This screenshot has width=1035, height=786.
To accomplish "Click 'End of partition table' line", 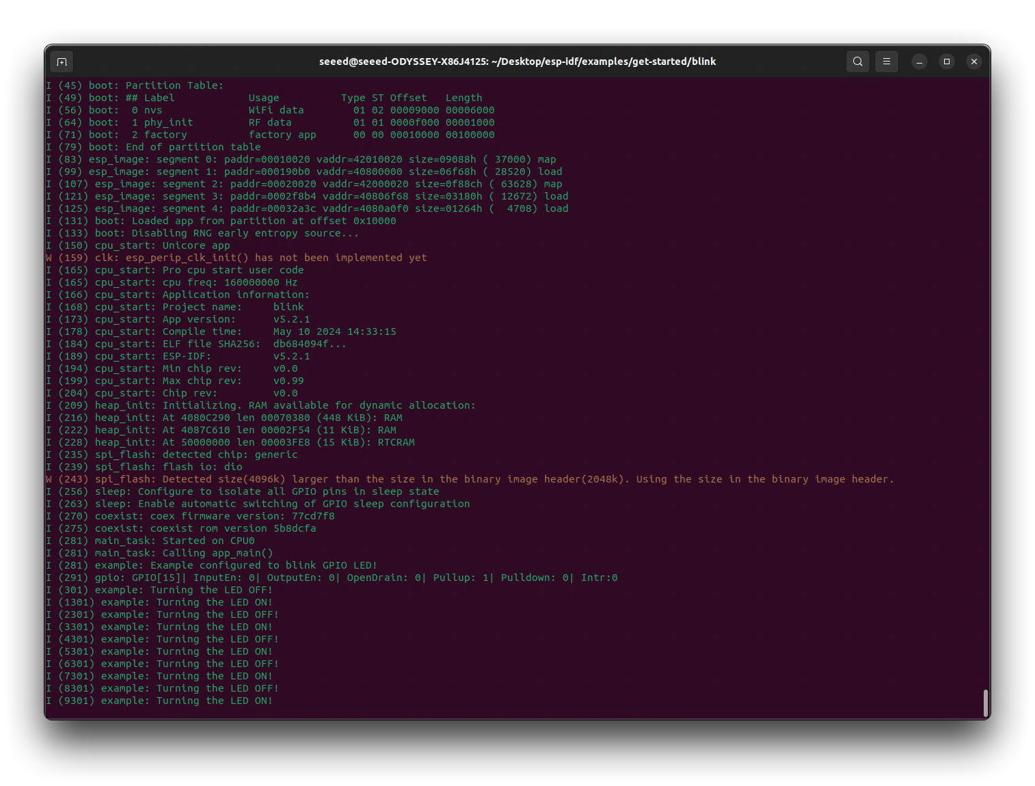I will [x=153, y=147].
